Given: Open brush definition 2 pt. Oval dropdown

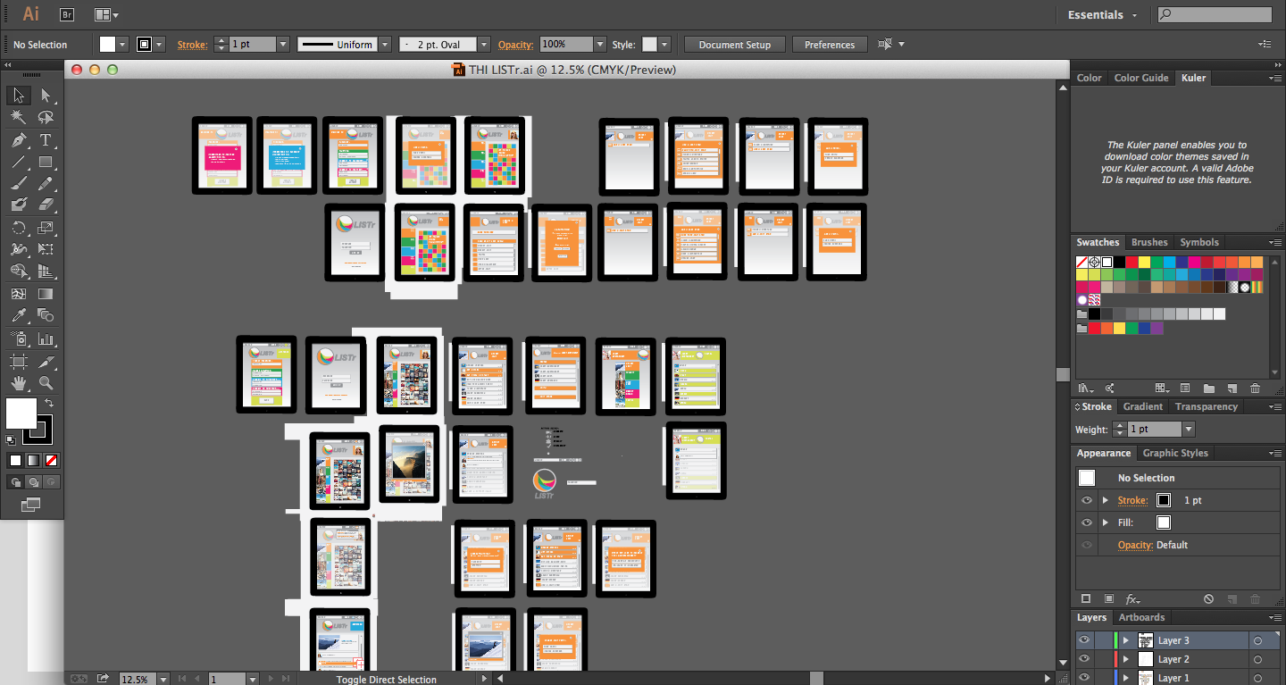Looking at the screenshot, I should 483,44.
